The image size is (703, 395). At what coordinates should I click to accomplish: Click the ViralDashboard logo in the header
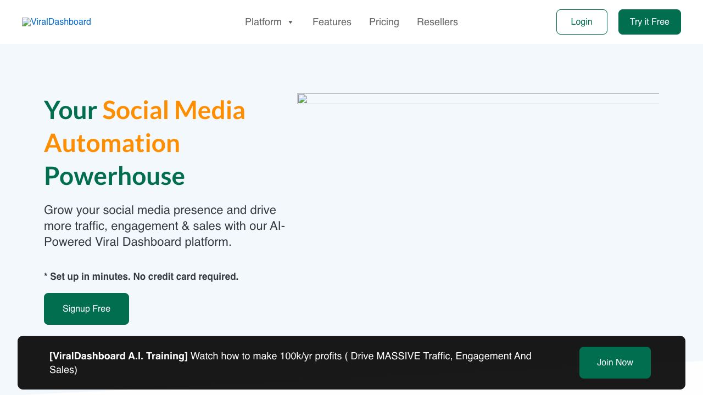tap(57, 22)
